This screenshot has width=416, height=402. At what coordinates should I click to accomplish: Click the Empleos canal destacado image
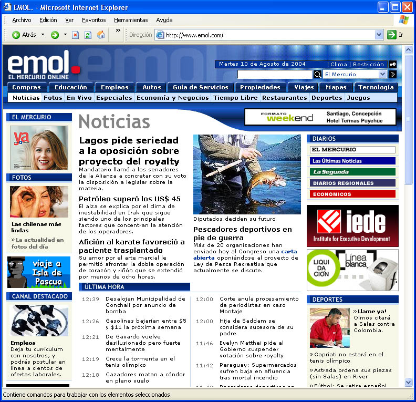[x=39, y=321]
